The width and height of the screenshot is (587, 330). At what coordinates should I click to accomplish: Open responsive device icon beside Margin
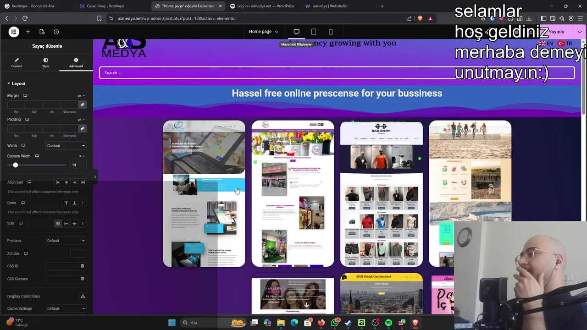pyautogui.click(x=25, y=96)
